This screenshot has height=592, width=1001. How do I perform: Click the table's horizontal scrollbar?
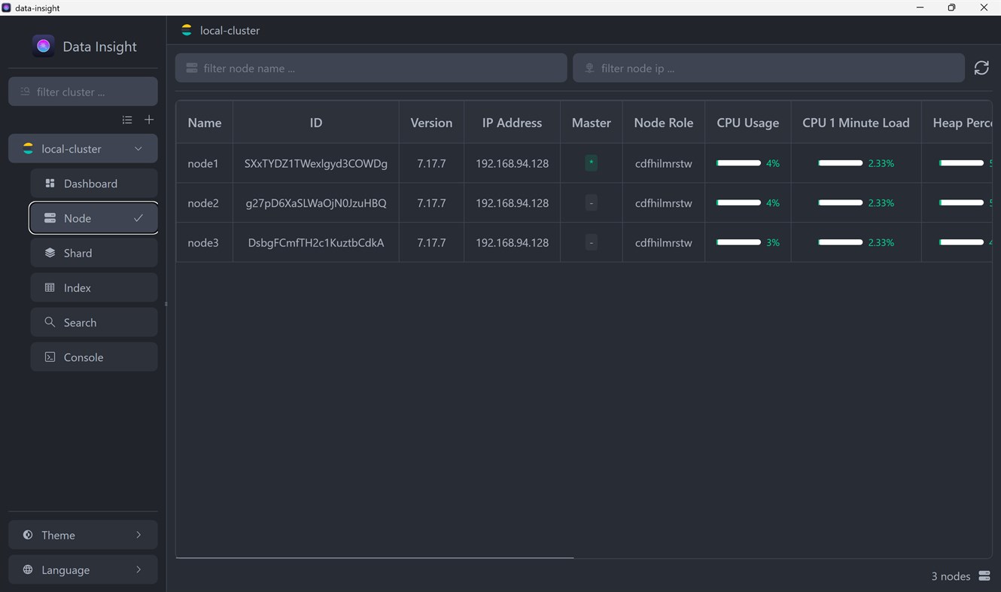click(x=375, y=557)
